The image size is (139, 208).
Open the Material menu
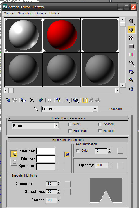(x=9, y=13)
